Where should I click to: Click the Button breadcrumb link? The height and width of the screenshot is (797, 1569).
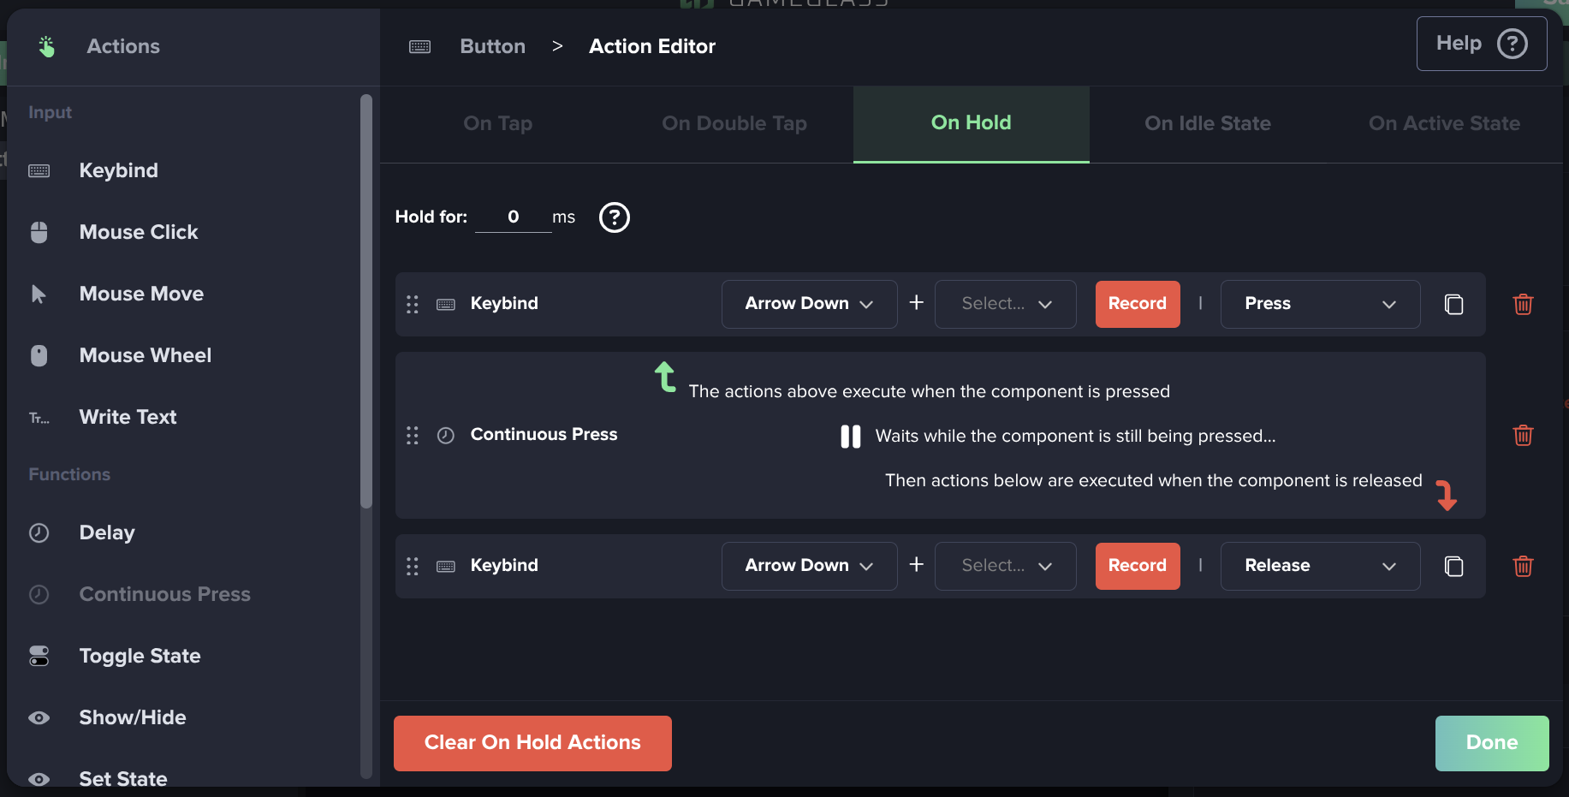click(x=492, y=46)
